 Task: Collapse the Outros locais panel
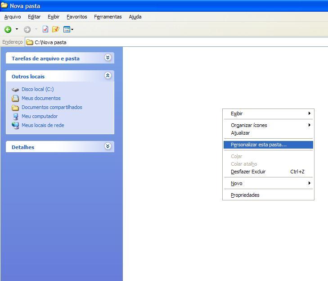(108, 75)
